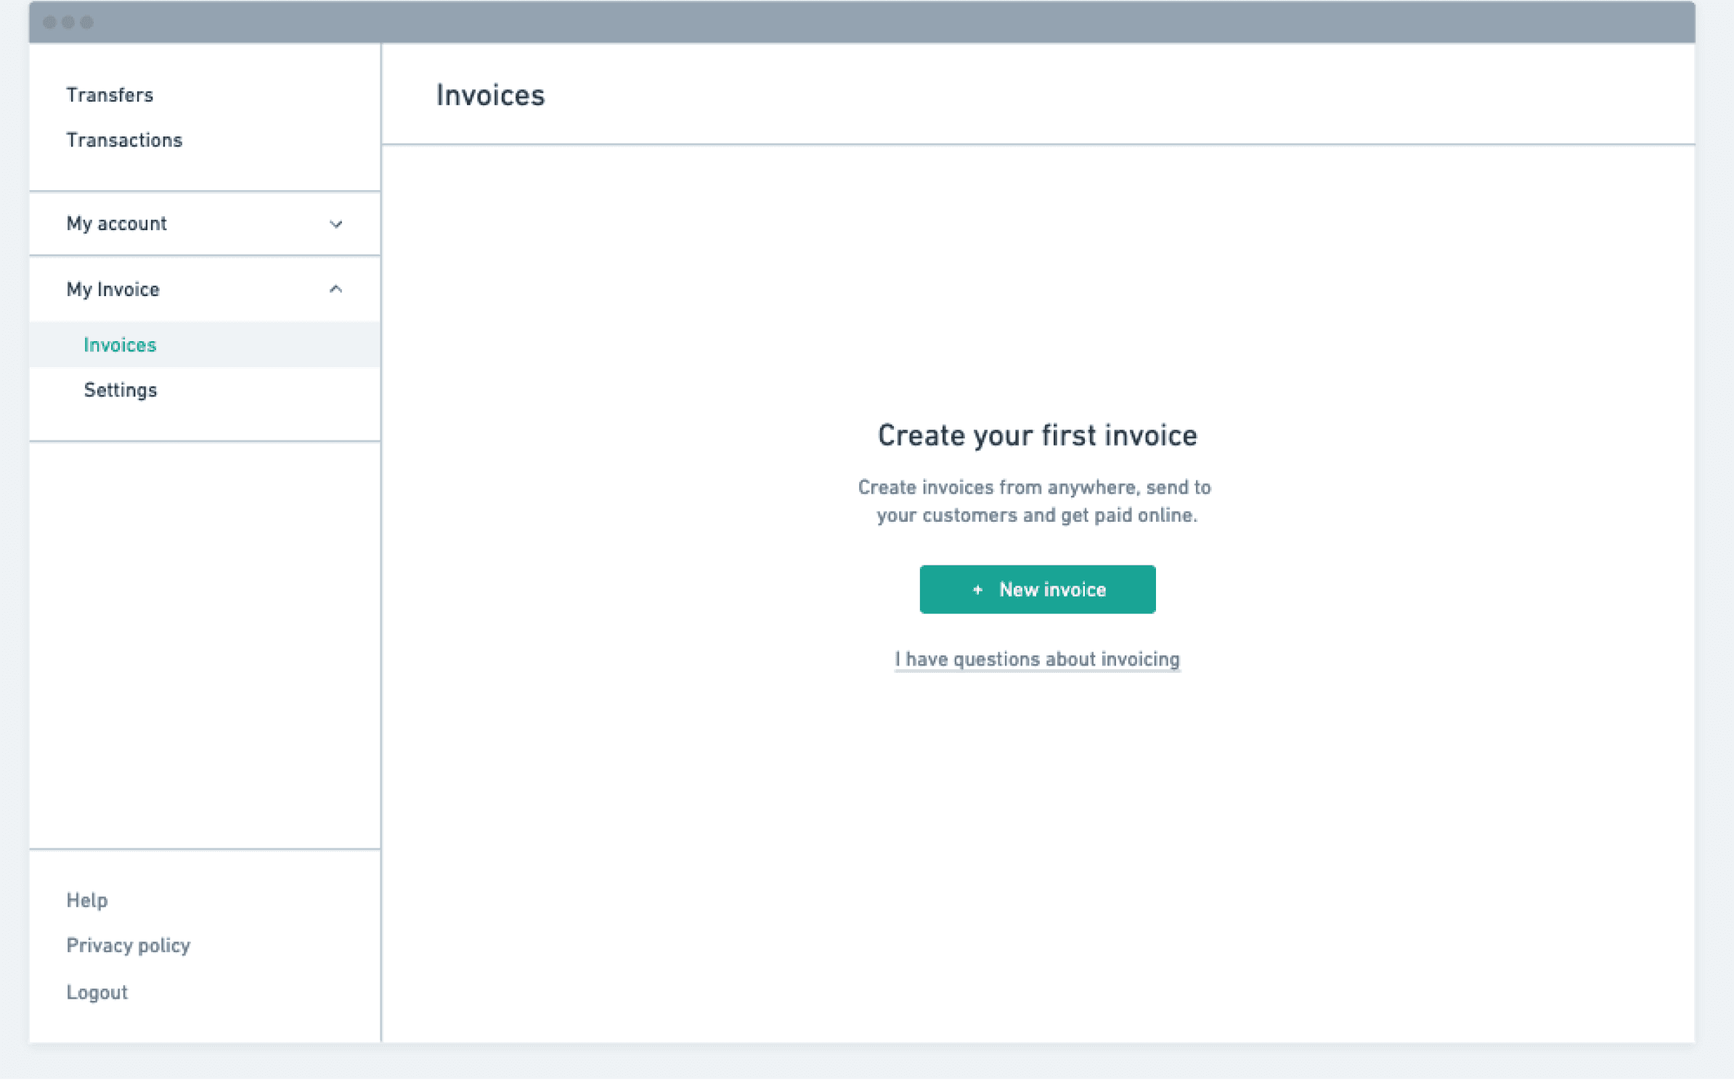
Task: Click the My account section label
Action: click(116, 224)
